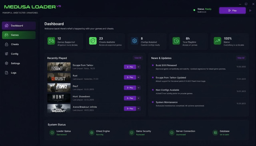Open the System Maintenance news item
Viewport: 256px width, 146px height.
pyautogui.click(x=199, y=104)
